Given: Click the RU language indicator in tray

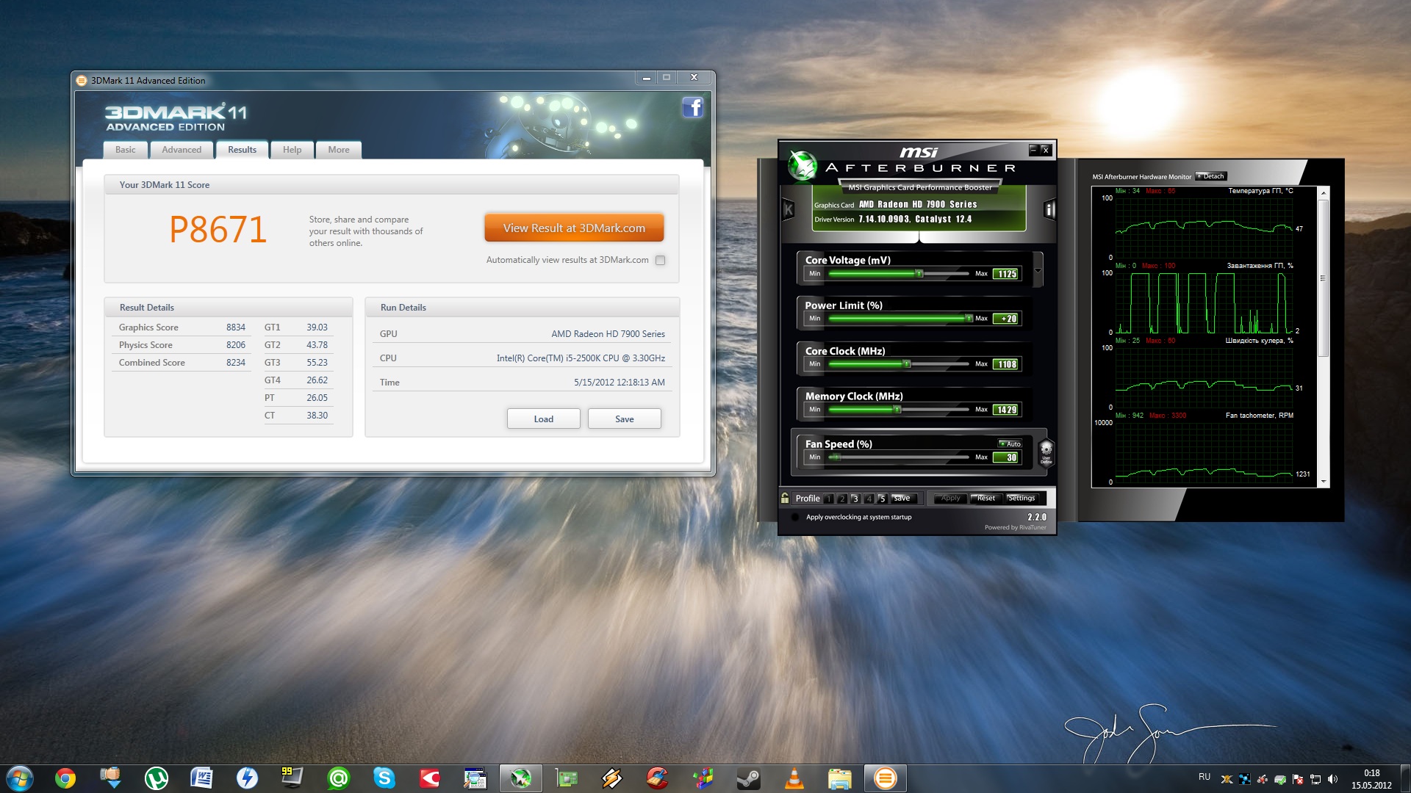Looking at the screenshot, I should [1204, 777].
